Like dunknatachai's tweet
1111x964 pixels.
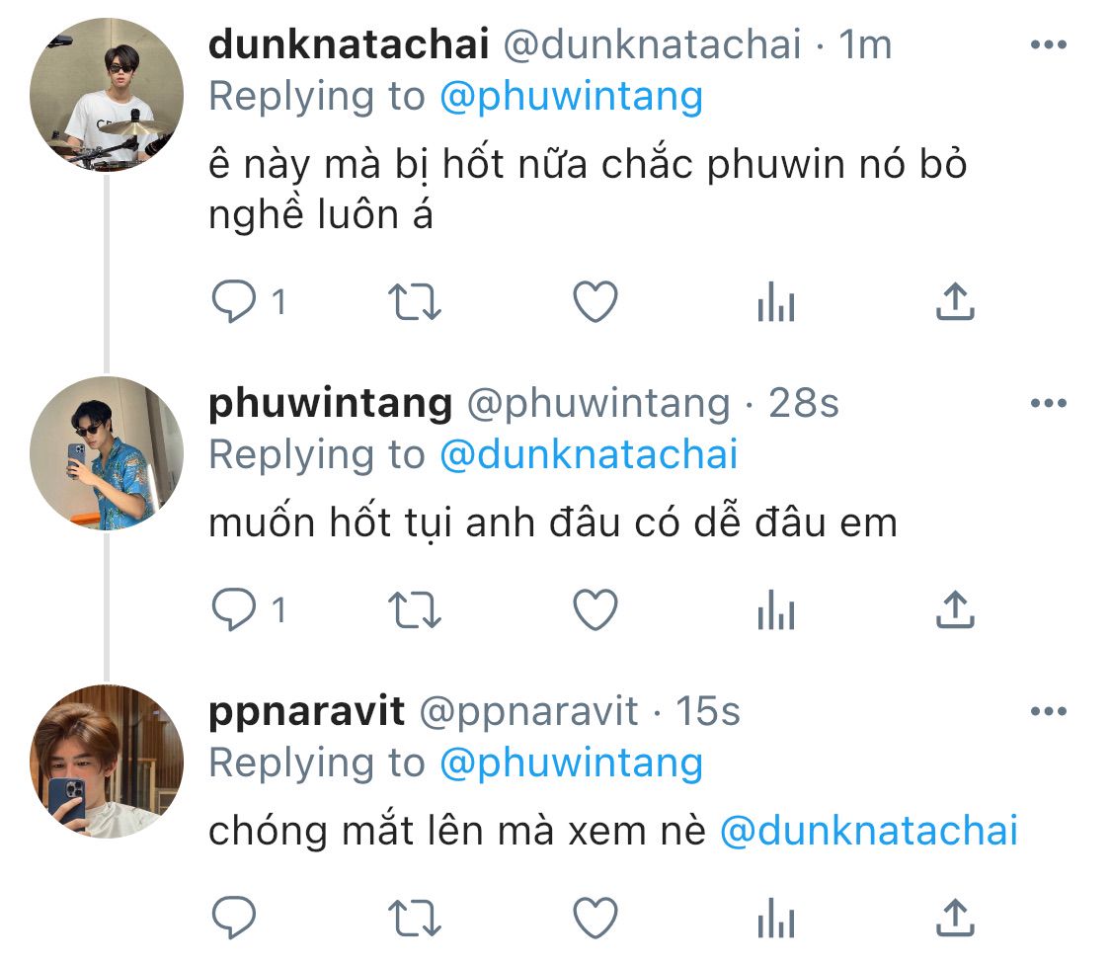[595, 303]
